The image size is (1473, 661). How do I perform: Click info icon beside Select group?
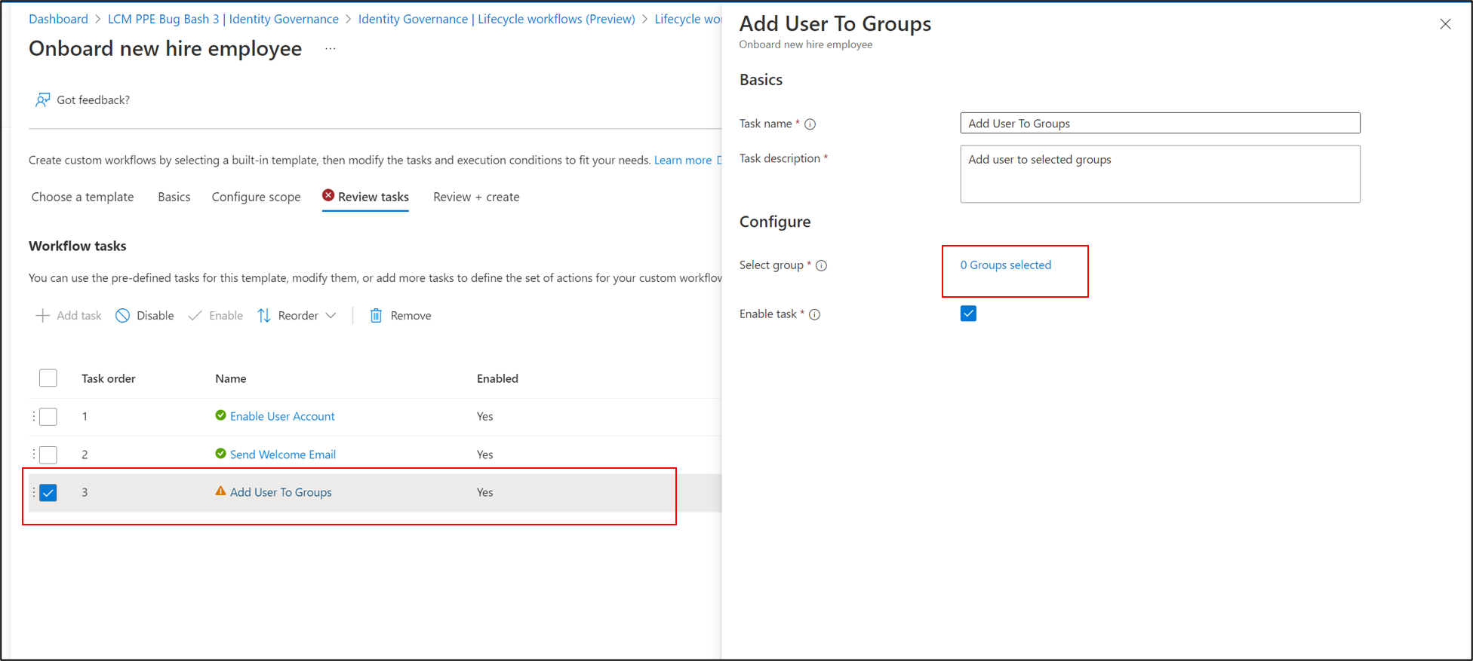[x=822, y=265]
